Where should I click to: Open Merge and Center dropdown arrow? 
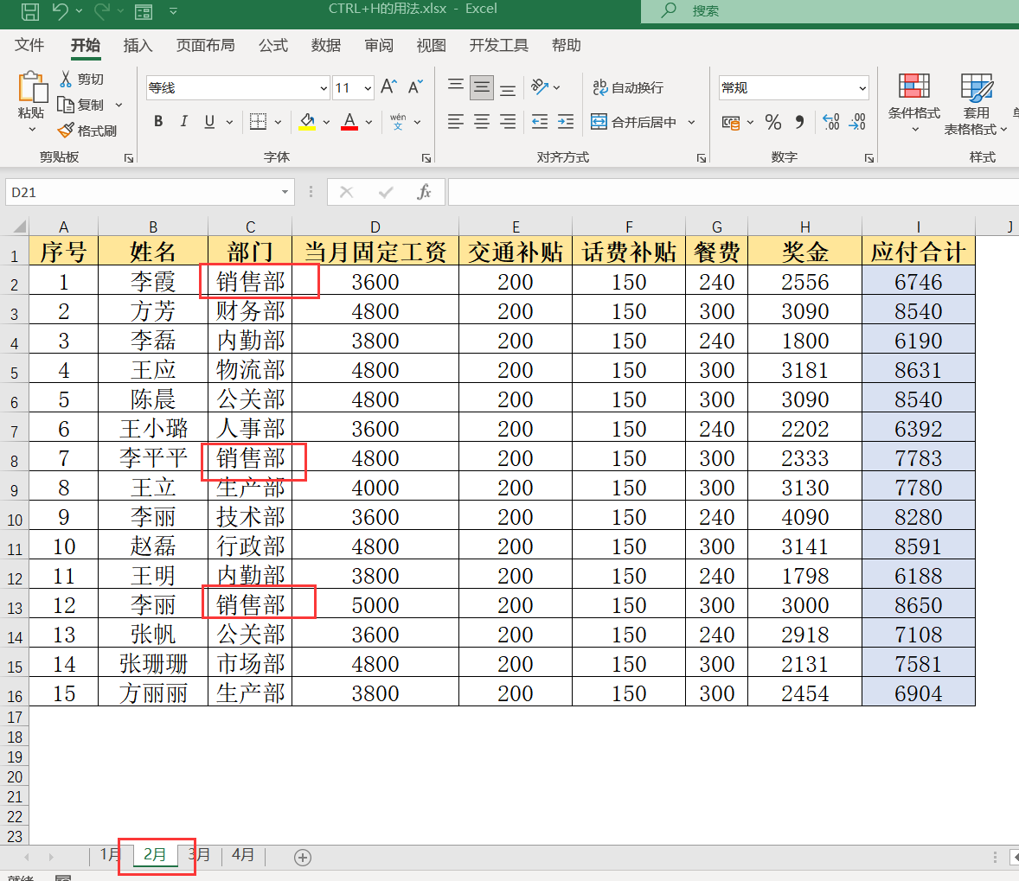coord(691,122)
